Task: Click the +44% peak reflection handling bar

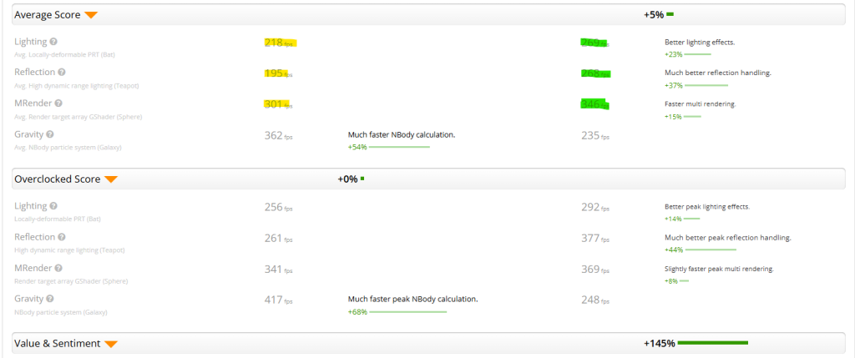Action: [710, 250]
